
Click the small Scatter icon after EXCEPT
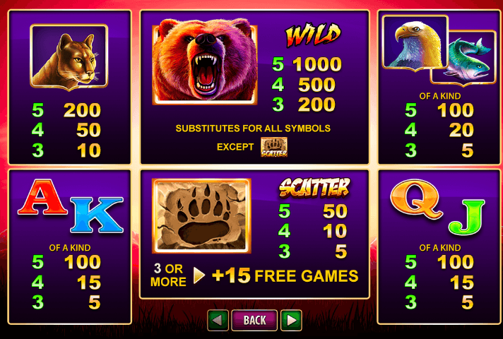274,147
